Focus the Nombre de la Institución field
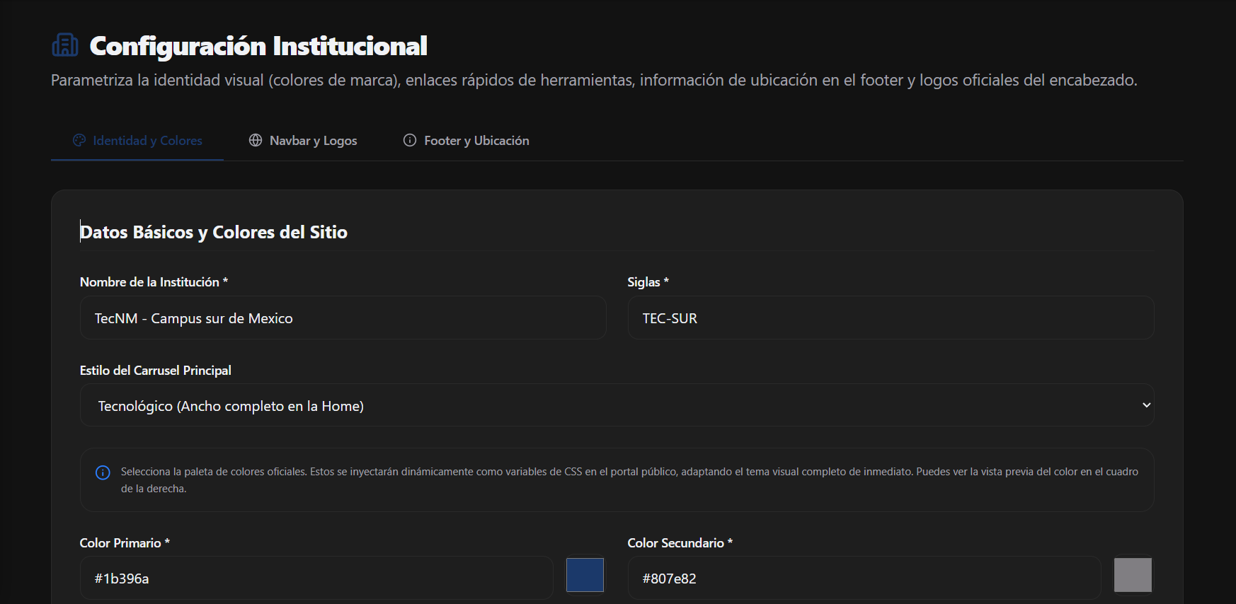Image resolution: width=1236 pixels, height=604 pixels. click(343, 318)
